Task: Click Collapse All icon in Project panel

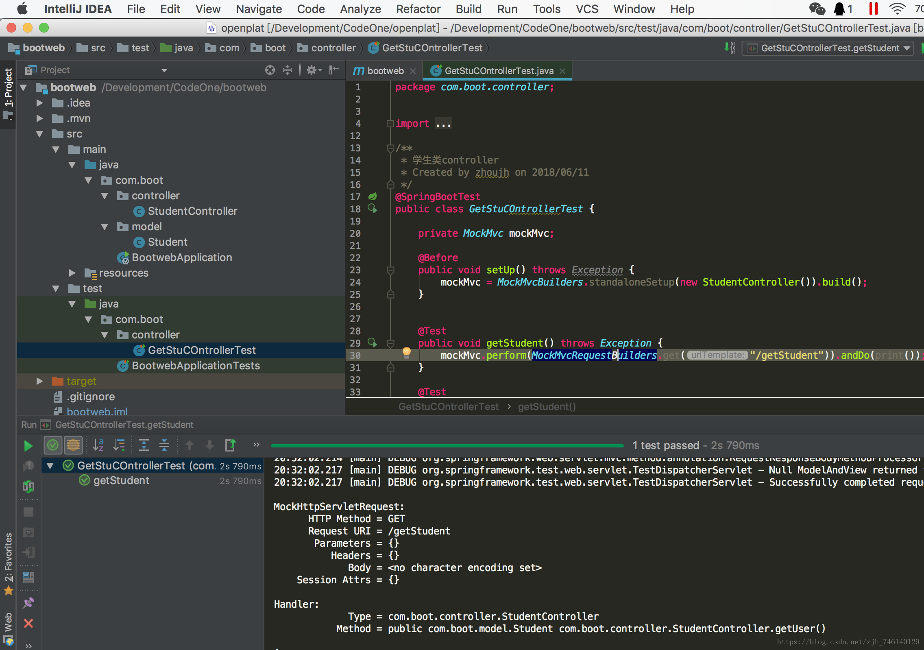Action: tap(288, 70)
